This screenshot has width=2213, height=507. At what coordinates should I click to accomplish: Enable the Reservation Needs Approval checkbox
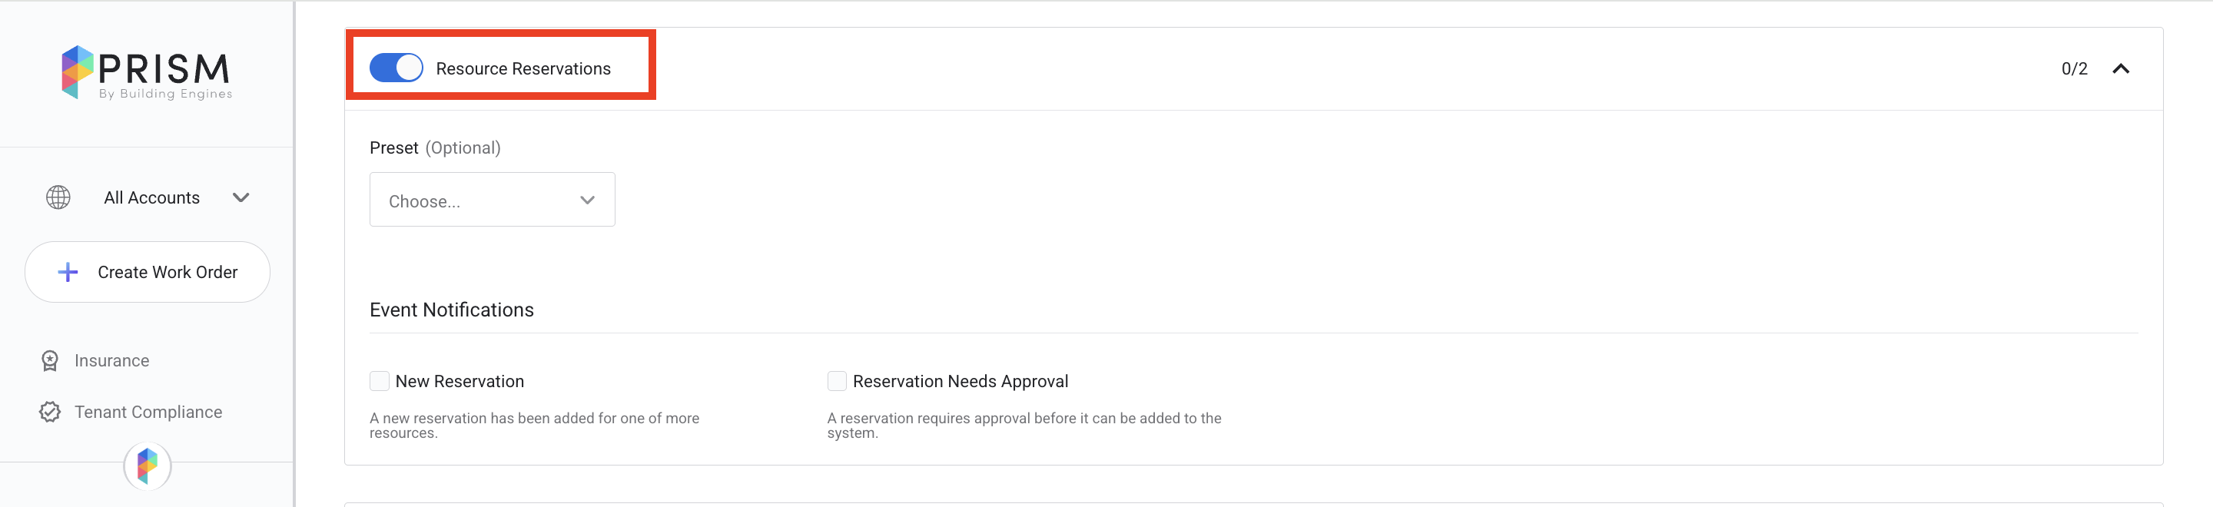836,381
